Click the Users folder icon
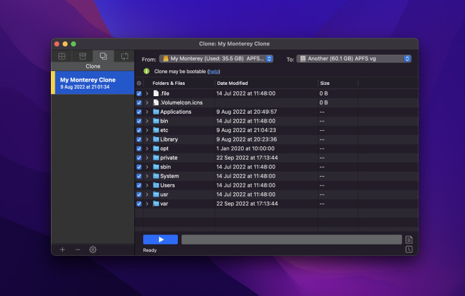 point(156,185)
